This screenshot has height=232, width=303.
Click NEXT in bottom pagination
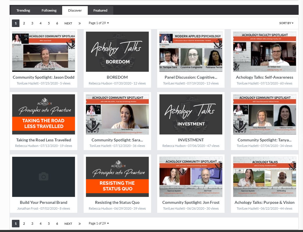click(x=68, y=224)
